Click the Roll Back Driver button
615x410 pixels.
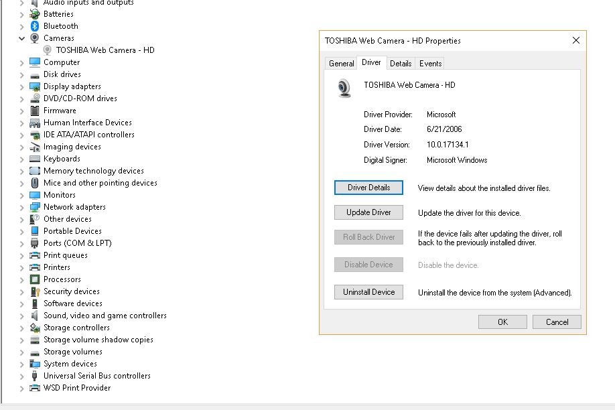click(368, 237)
